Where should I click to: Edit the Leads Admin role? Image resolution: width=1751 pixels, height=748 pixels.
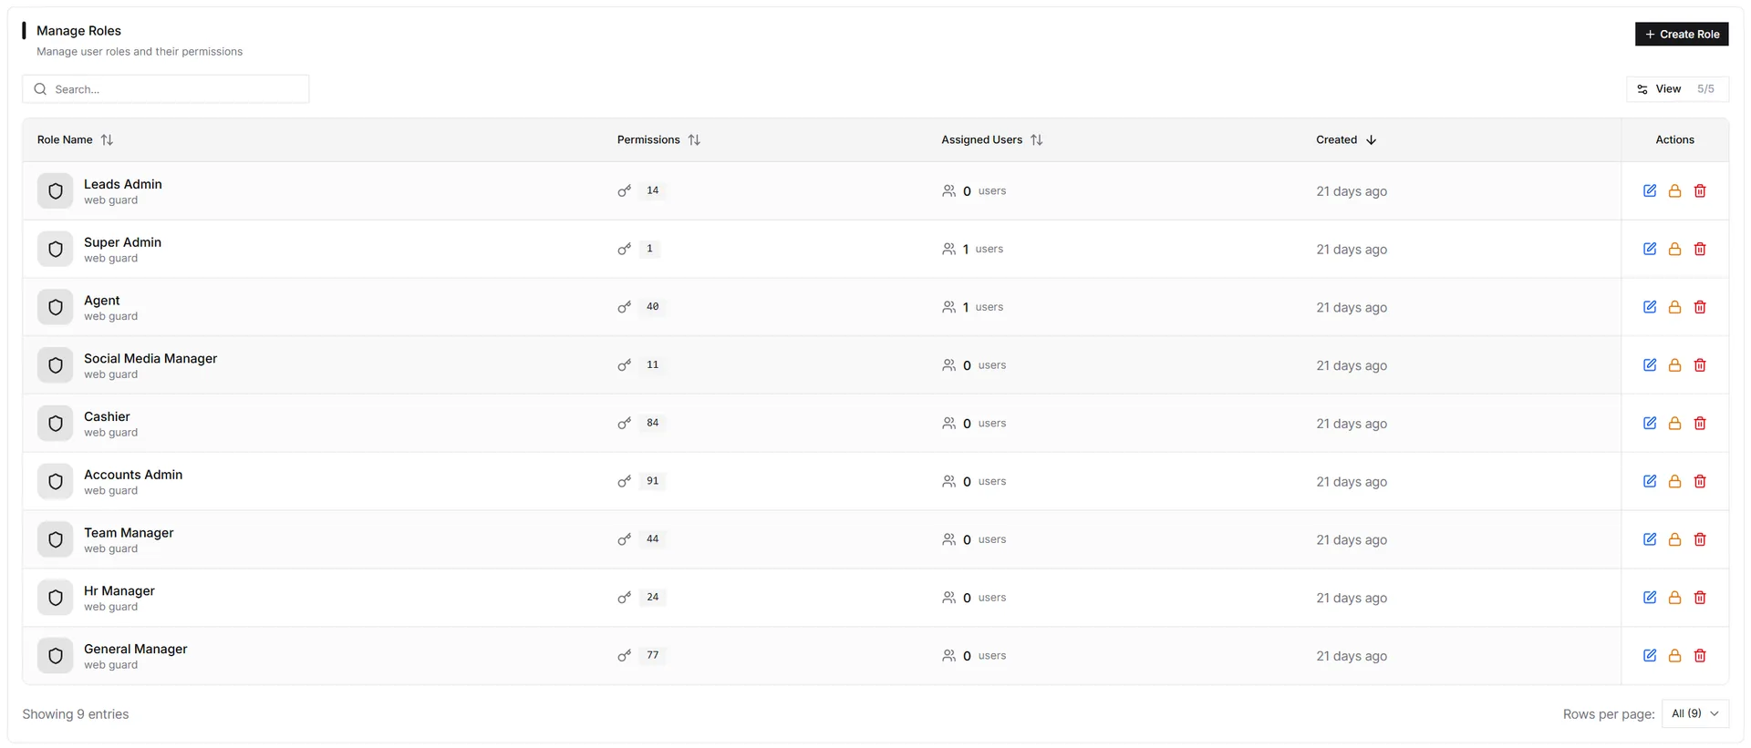[x=1650, y=190]
